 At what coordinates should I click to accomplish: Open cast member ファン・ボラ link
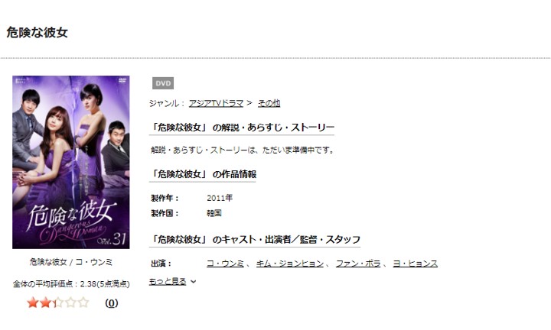pyautogui.click(x=358, y=263)
